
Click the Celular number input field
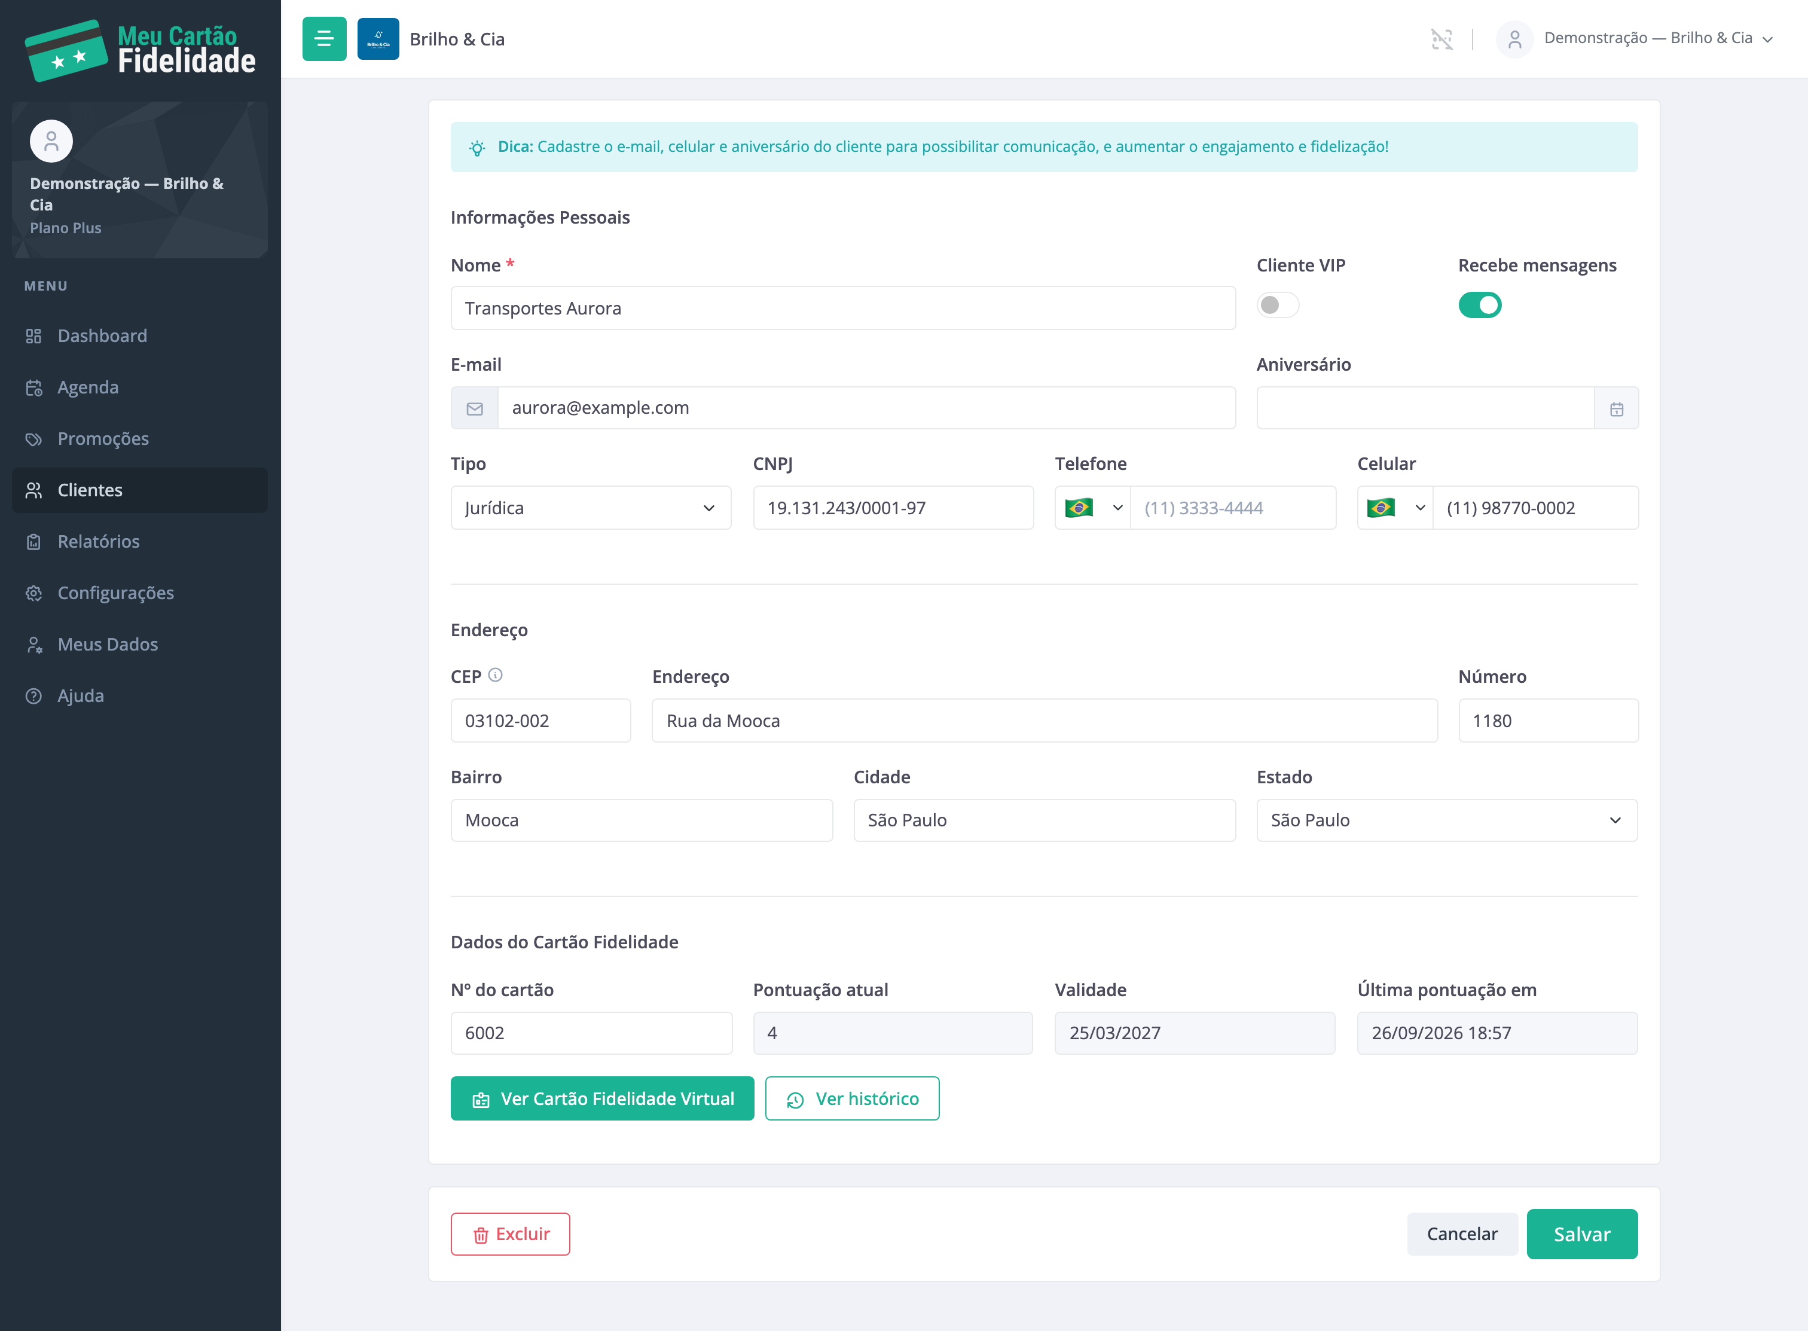coord(1536,508)
